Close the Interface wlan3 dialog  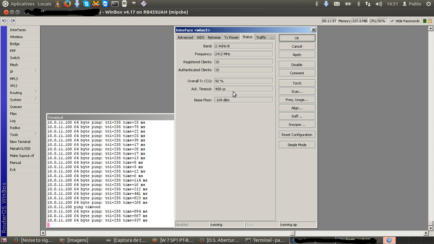[313, 30]
